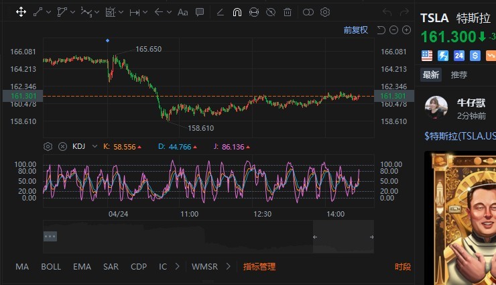Click the undo arrow in toolbar
496x285 pixels.
click(387, 12)
